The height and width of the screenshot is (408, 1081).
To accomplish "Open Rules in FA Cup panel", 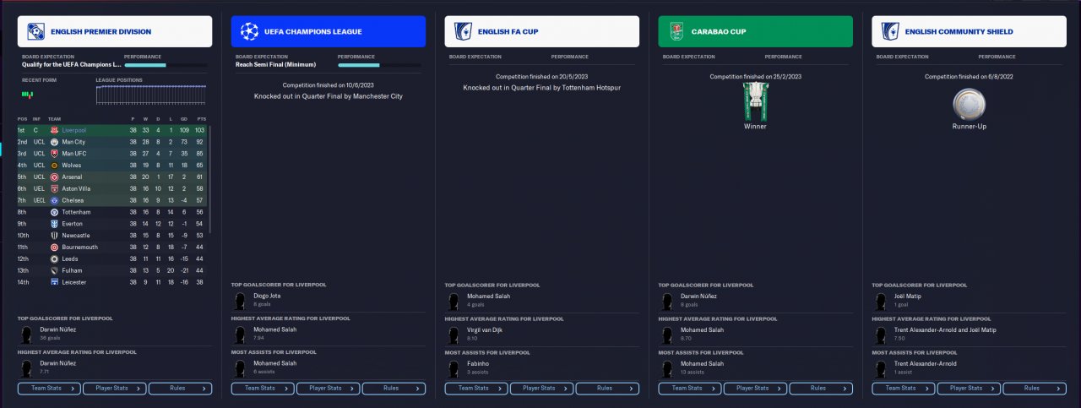I will tap(607, 389).
